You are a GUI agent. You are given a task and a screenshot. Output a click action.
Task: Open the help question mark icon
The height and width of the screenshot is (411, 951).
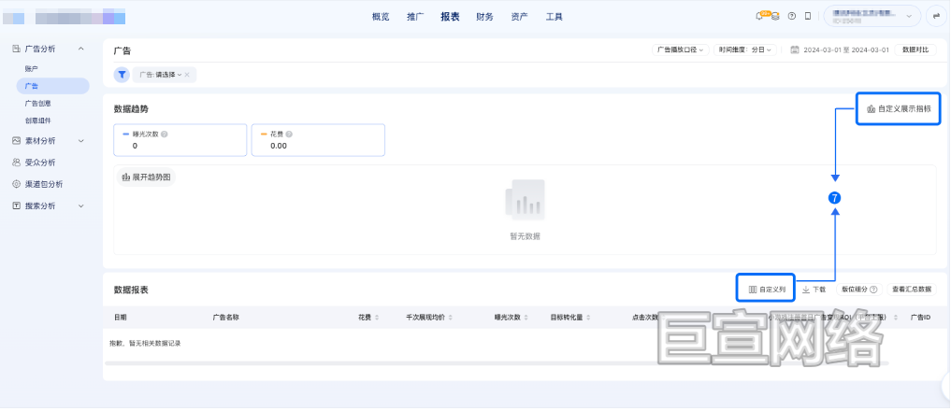point(791,17)
